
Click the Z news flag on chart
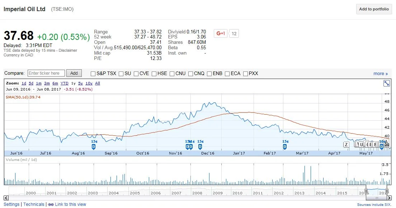[346, 144]
